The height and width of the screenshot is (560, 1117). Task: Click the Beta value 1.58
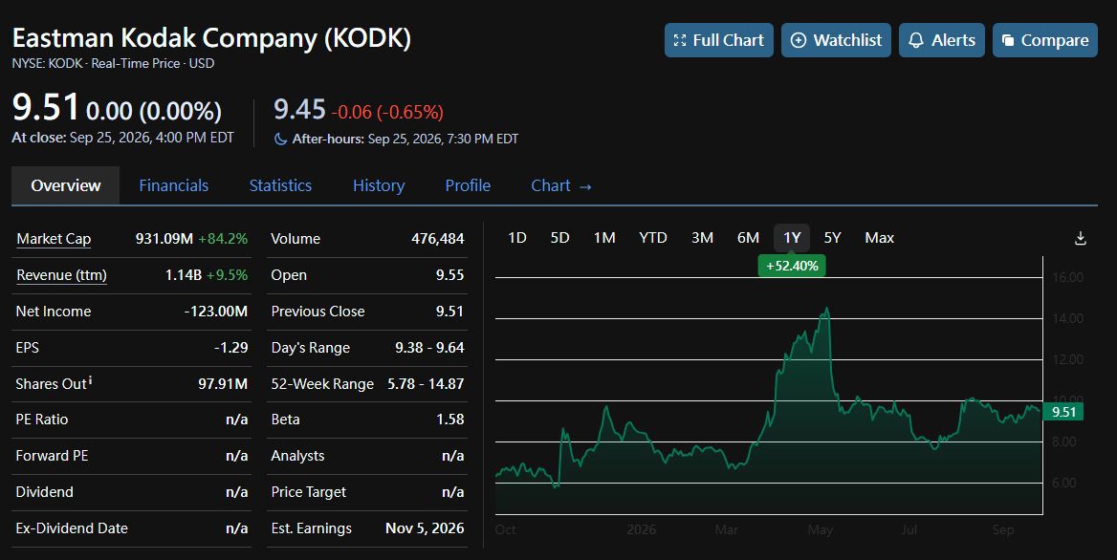[x=450, y=420]
